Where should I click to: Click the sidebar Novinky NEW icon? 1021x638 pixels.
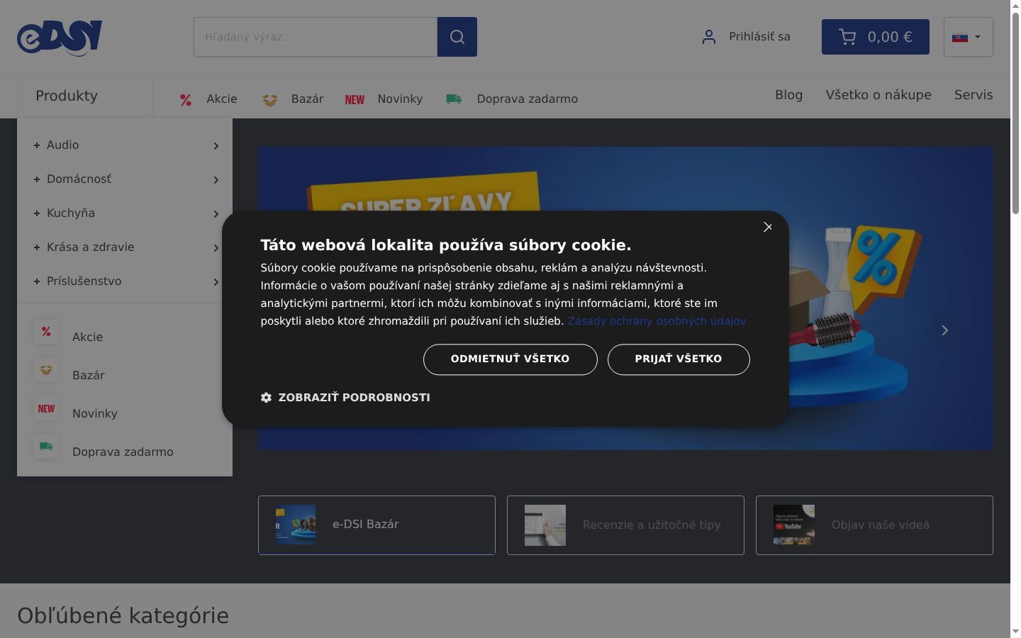(46, 408)
